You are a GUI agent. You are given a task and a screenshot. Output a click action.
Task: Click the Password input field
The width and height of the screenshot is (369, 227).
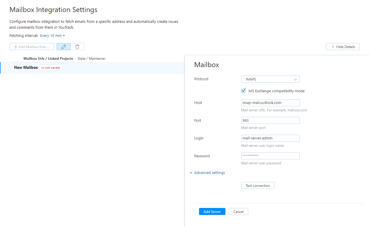(x=270, y=156)
